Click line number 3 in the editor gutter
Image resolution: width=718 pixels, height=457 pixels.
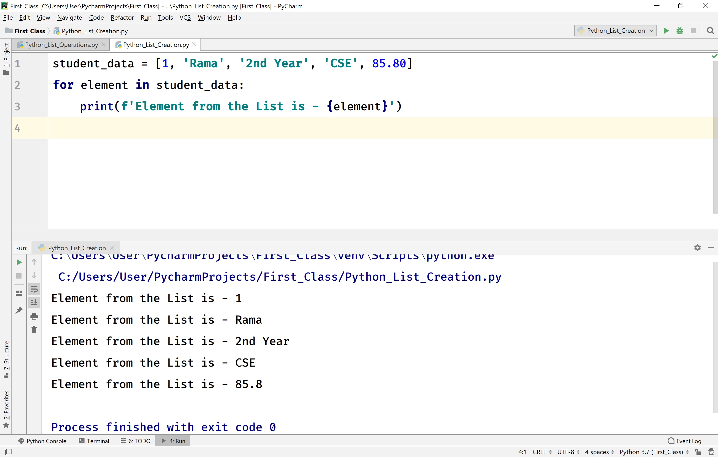point(17,106)
